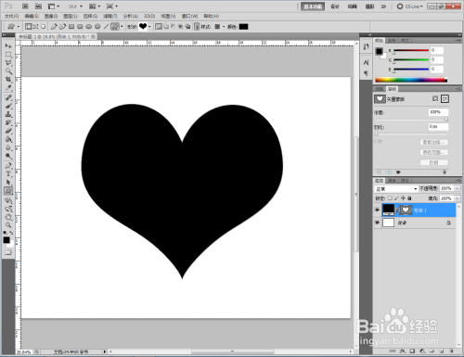The height and width of the screenshot is (357, 464).
Task: Open custom shape picker dropdown
Action: pos(149,27)
